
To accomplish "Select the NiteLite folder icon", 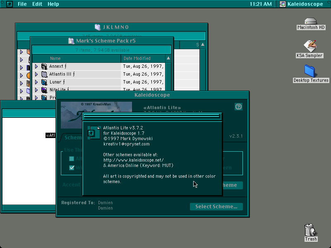I will [x=44, y=90].
